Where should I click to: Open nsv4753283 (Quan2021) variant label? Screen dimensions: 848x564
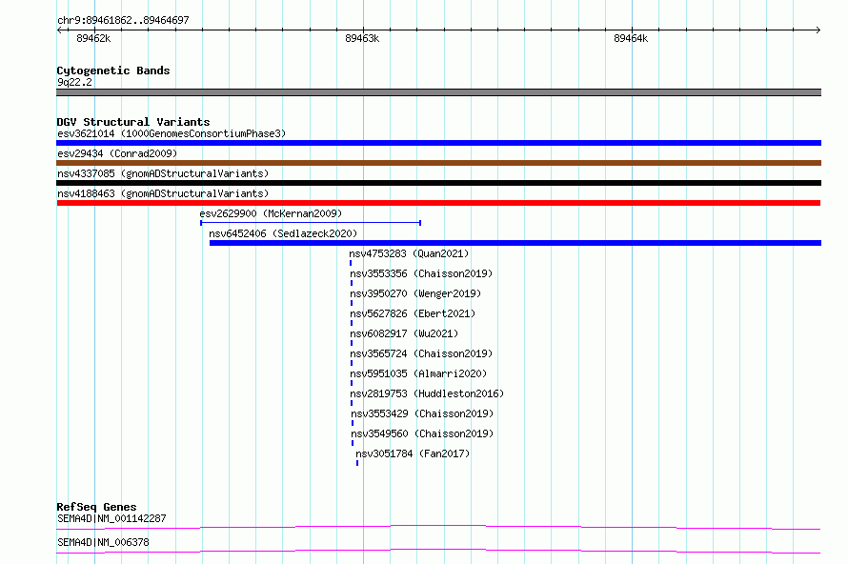[x=409, y=253]
